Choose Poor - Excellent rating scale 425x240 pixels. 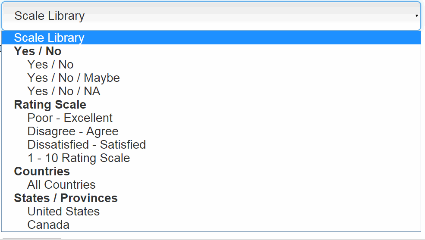70,118
